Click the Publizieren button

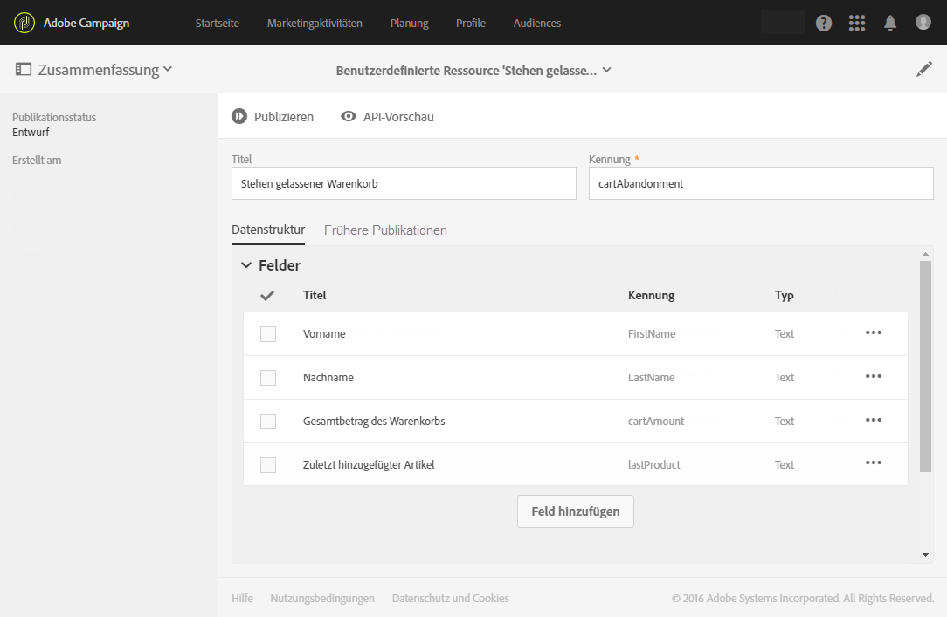pyautogui.click(x=273, y=117)
